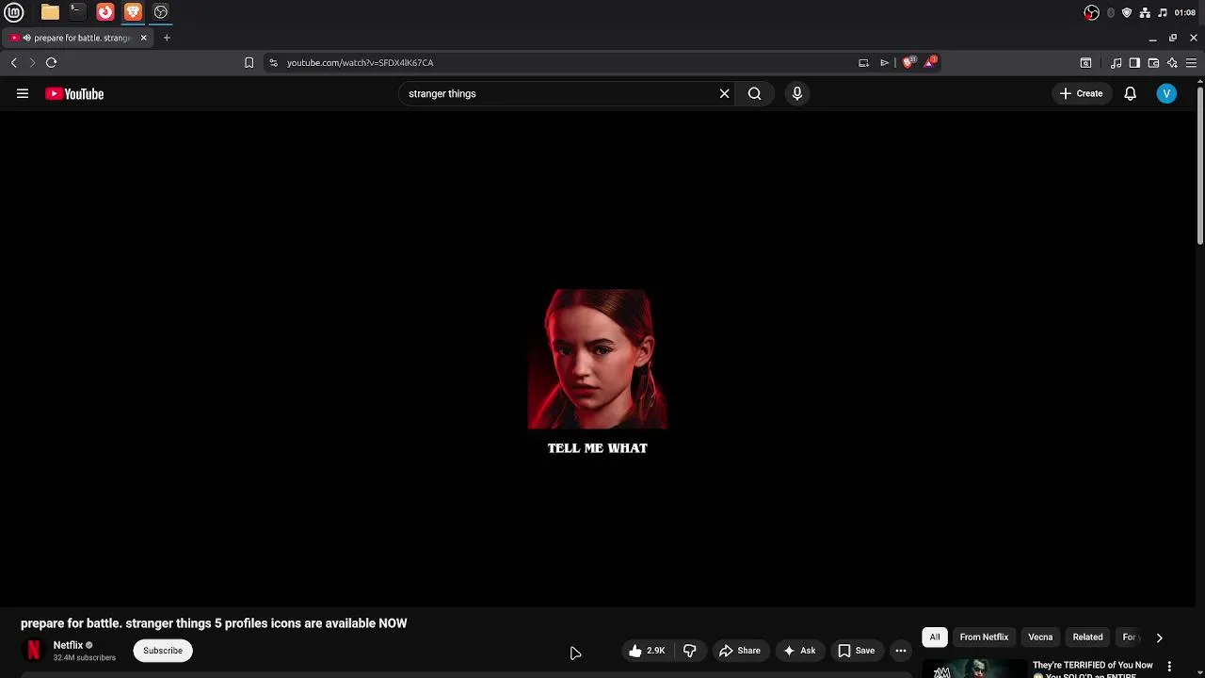Click the magnifier search button
This screenshot has width=1205, height=678.
tap(754, 93)
